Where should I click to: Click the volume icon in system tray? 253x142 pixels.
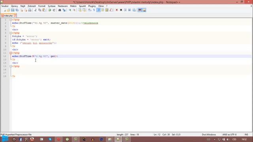click(x=228, y=139)
